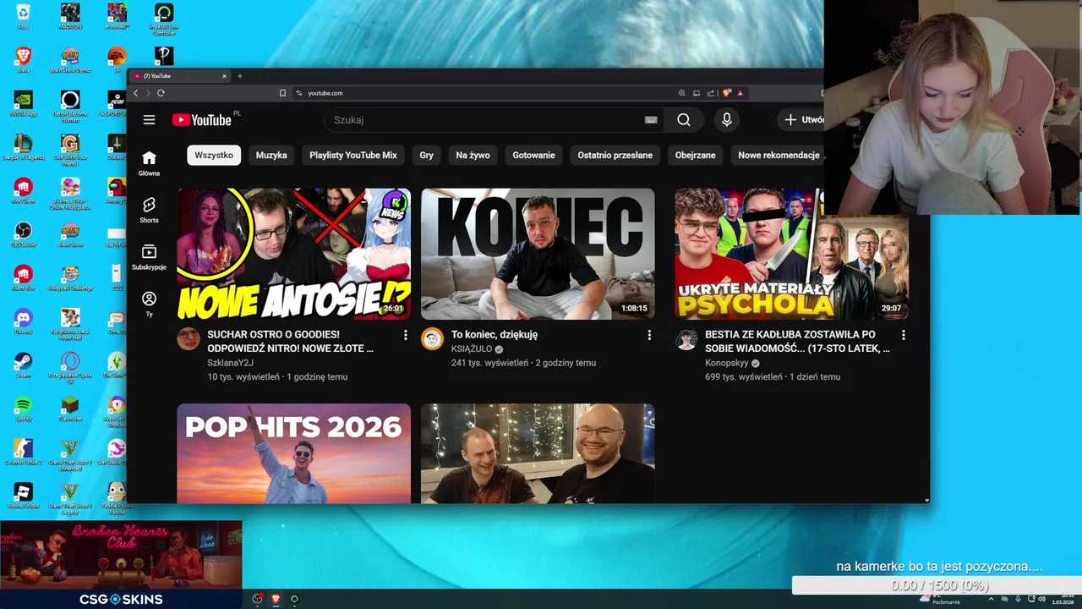Screen dimensions: 1082x609
Task: Select the Nowe rekomendacje chip
Action: click(778, 155)
